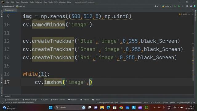Open the Refactor menu
197x111 pixels.
38,2
